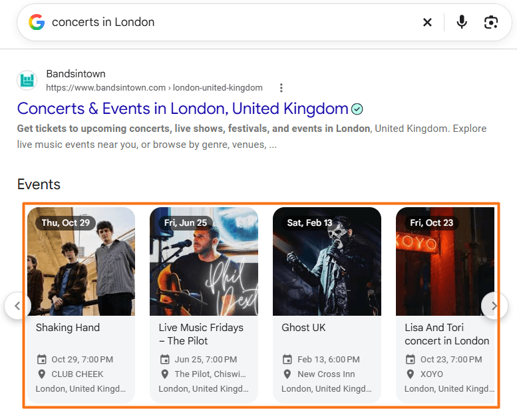This screenshot has width=517, height=411.
Task: Show next events with right arrow
Action: pyautogui.click(x=494, y=306)
